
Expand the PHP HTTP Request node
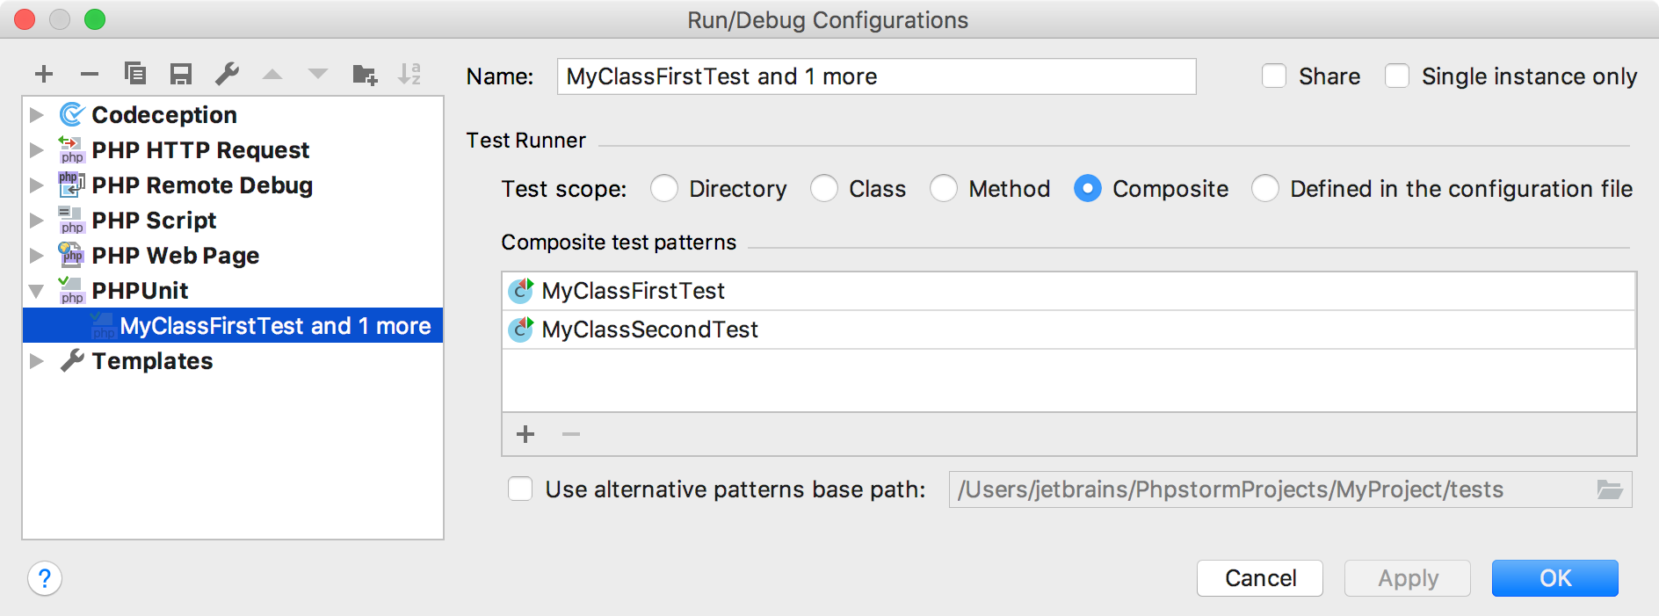pyautogui.click(x=37, y=149)
